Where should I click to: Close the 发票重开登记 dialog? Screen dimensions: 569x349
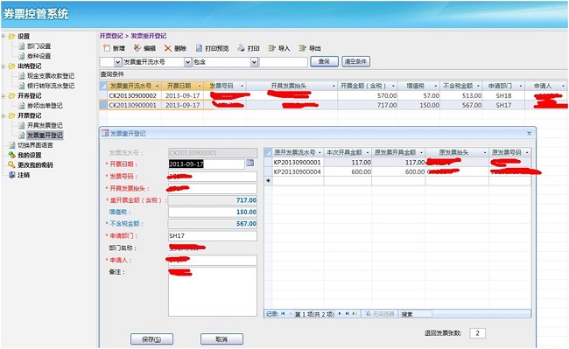[x=529, y=133]
